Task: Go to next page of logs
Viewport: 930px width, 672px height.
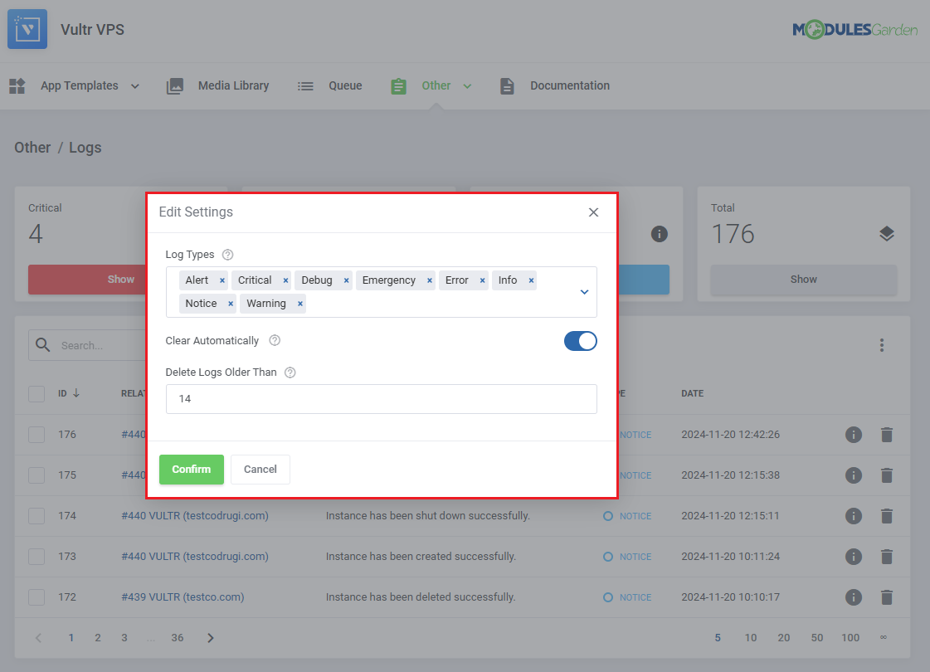Action: click(x=211, y=638)
